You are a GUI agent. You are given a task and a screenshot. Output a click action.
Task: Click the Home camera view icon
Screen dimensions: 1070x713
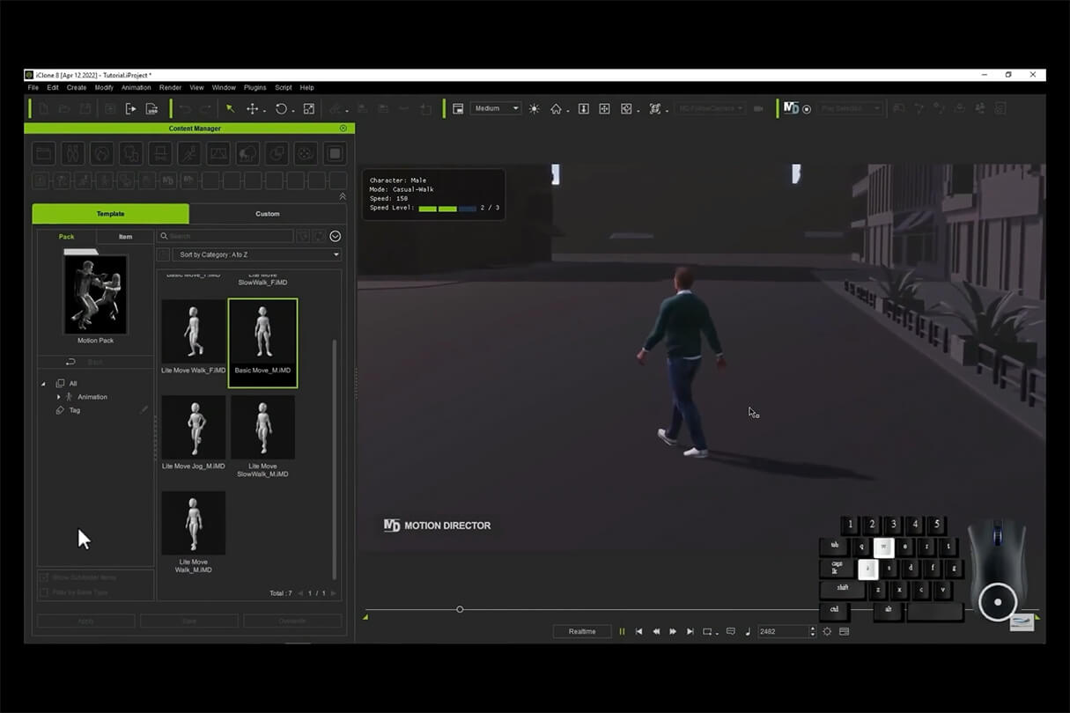point(556,108)
